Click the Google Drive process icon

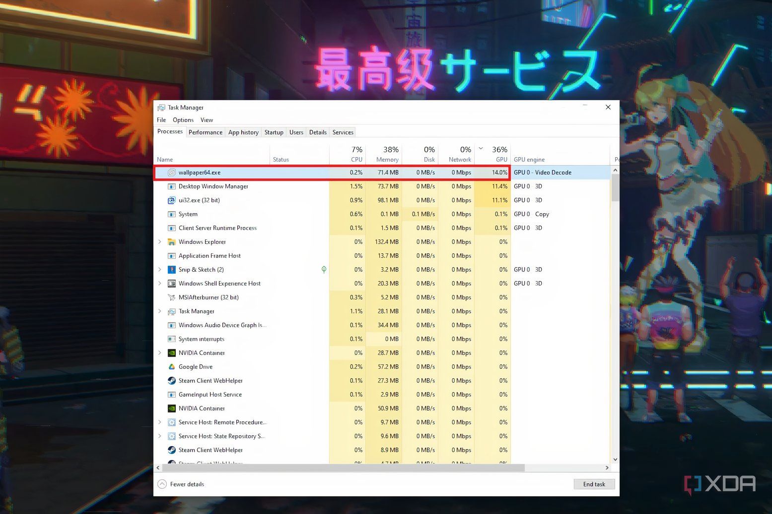(171, 367)
